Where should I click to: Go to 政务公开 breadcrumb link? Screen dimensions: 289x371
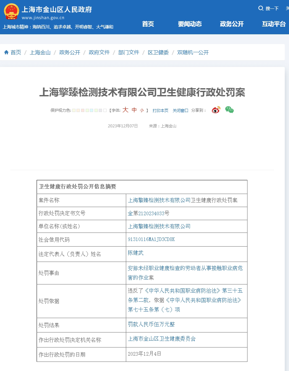click(70, 52)
